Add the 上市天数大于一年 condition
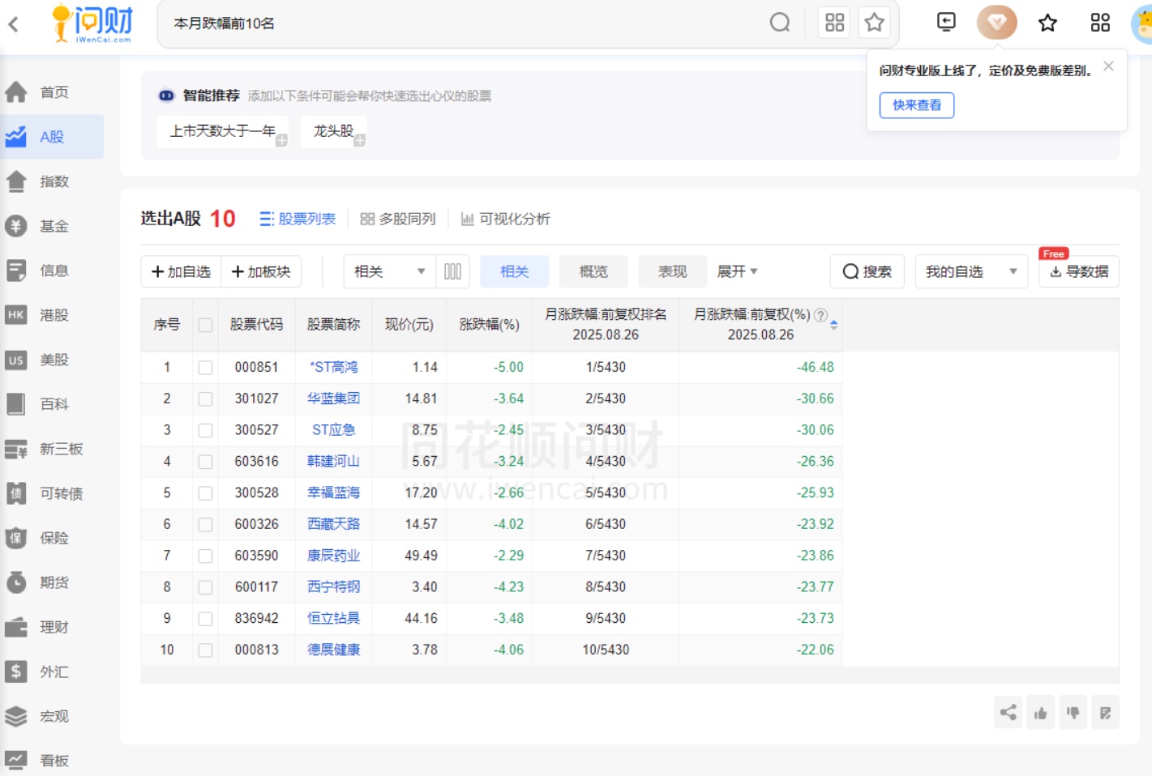The image size is (1152, 776). 223,131
